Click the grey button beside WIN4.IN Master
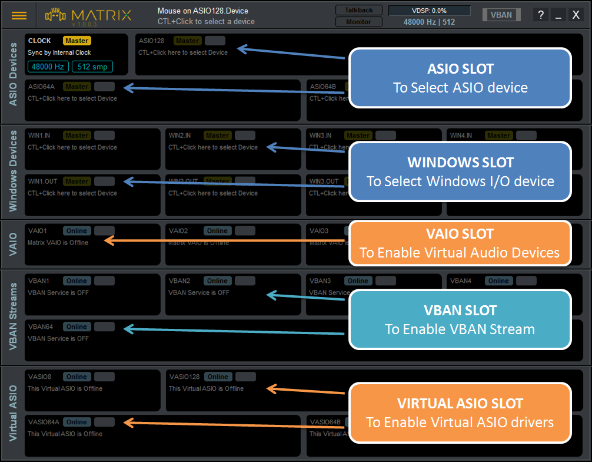The width and height of the screenshot is (592, 462). pos(526,136)
